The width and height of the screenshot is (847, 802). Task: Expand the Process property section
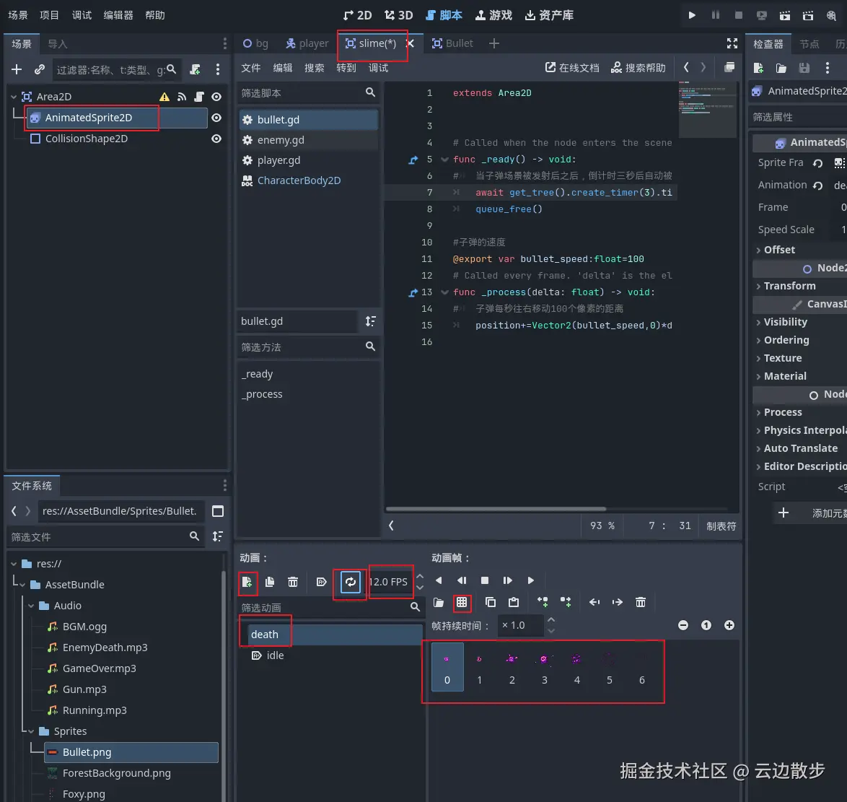781,412
